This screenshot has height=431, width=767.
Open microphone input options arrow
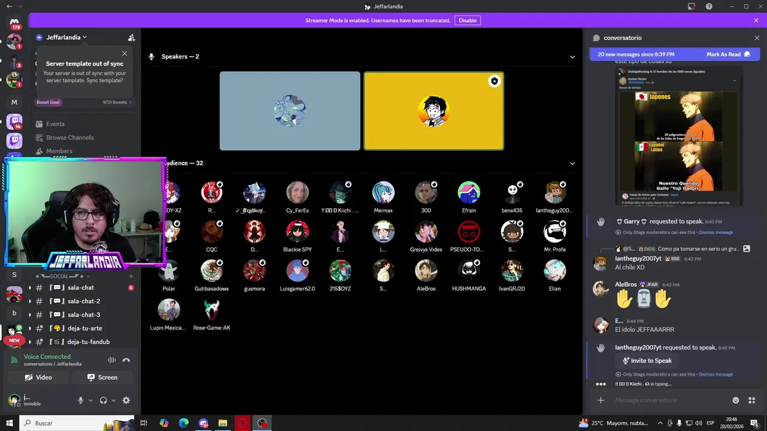tap(90, 400)
